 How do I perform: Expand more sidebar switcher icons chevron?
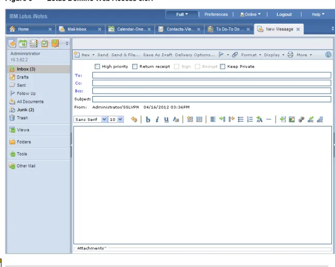click(67, 43)
